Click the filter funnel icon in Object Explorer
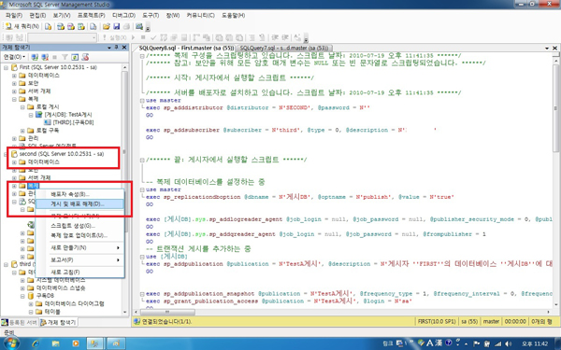Viewport: 561px width, 350px height. pos(65,57)
